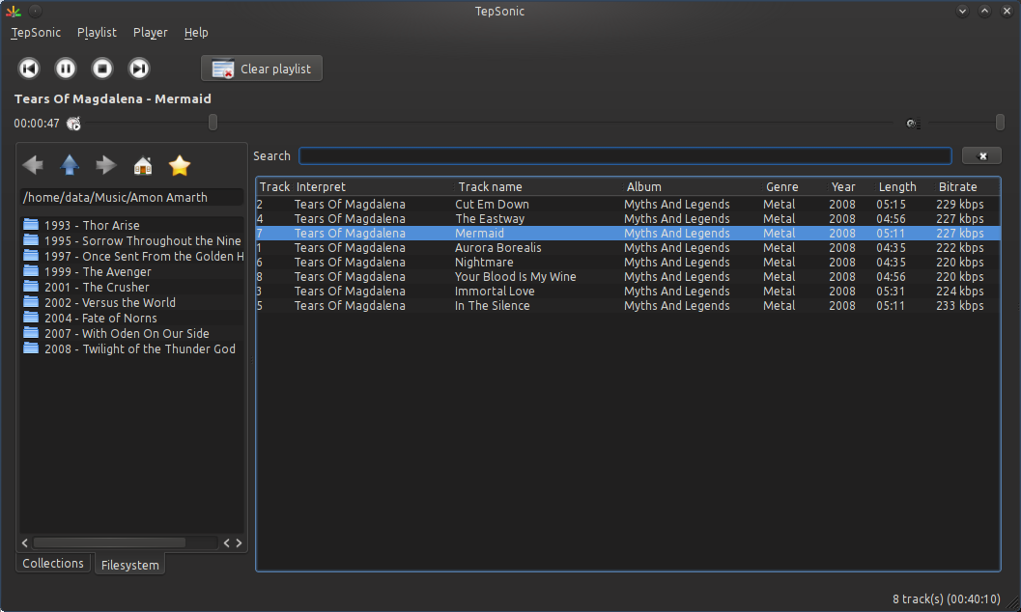
Task: Click the volume speaker icon
Action: click(x=913, y=124)
